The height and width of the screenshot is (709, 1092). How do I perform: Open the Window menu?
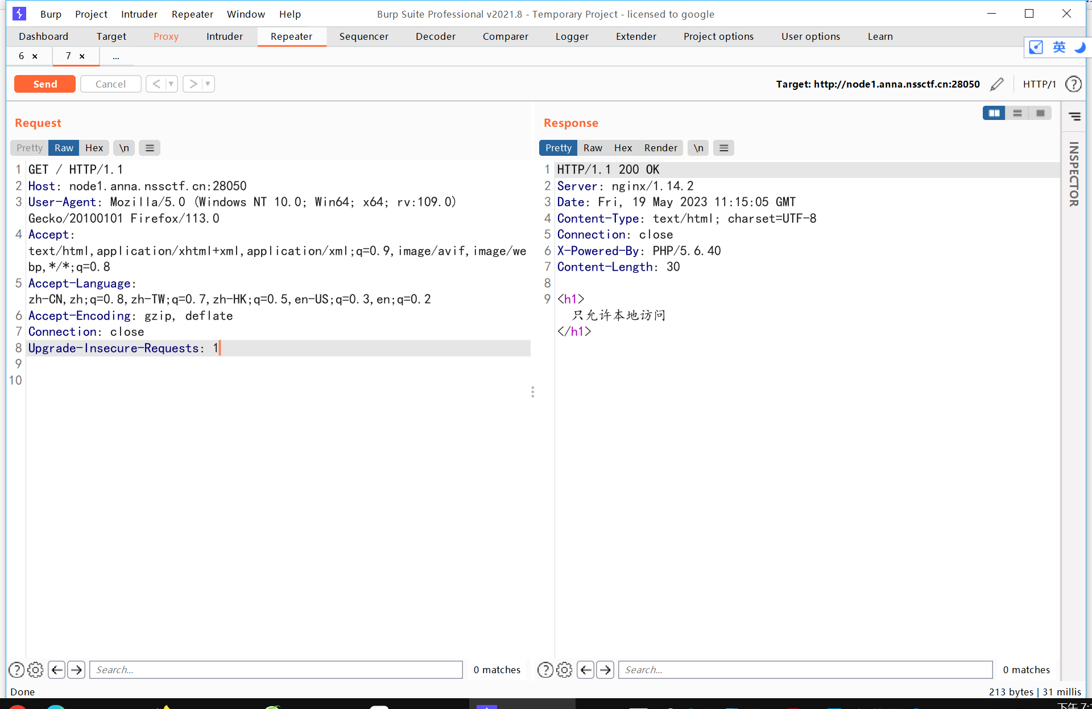(x=246, y=14)
